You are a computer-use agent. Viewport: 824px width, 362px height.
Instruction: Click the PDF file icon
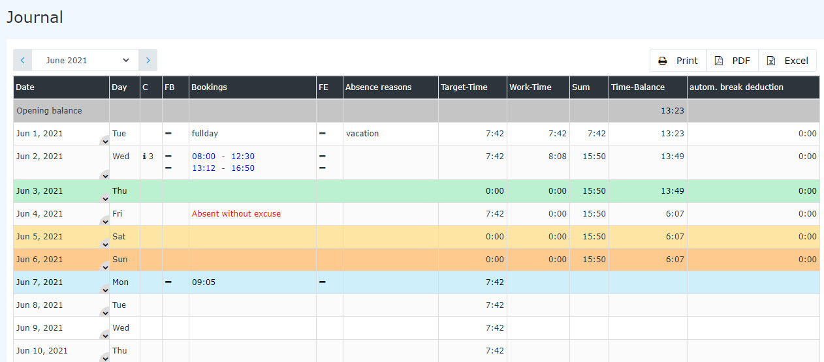pyautogui.click(x=719, y=61)
